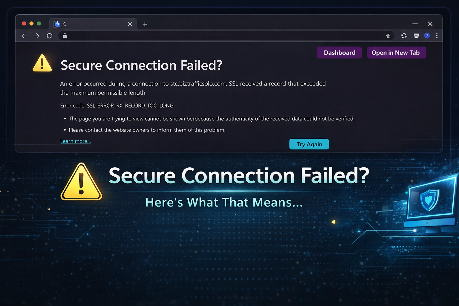Click the padlock icon in the address bar
Image resolution: width=459 pixels, height=306 pixels.
pyautogui.click(x=65, y=36)
